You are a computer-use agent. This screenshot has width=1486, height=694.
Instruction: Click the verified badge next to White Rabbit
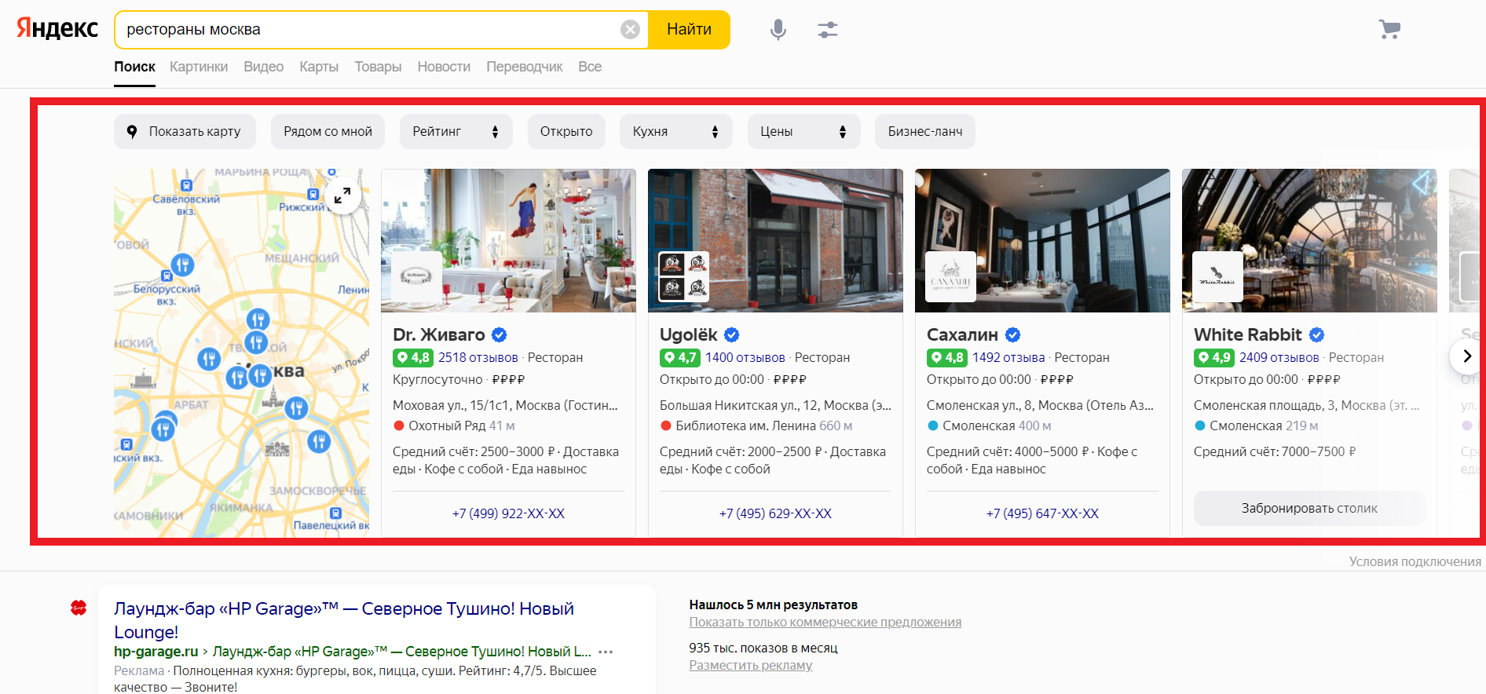tap(1316, 335)
